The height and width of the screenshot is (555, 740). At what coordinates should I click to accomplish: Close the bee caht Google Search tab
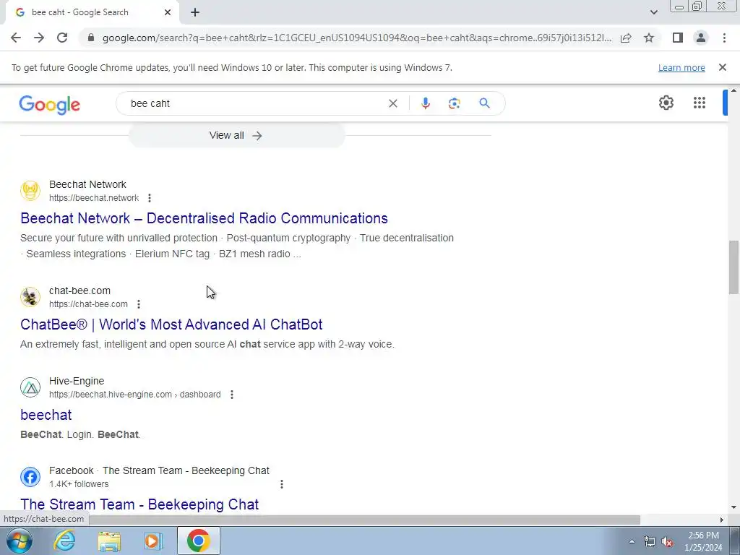(x=168, y=12)
